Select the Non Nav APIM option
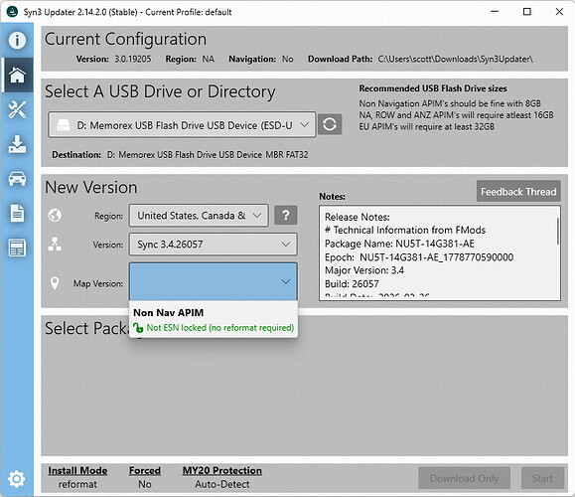Image resolution: width=575 pixels, height=497 pixels. [214, 320]
